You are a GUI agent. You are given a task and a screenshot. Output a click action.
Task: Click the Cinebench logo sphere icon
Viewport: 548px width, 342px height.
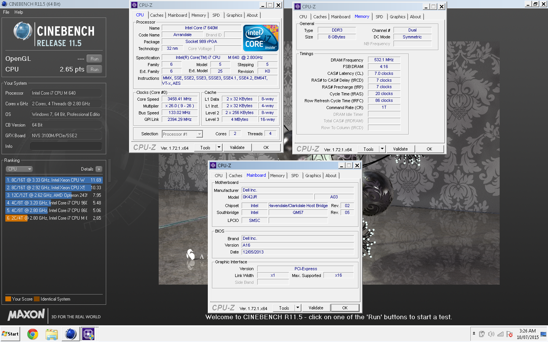click(x=22, y=31)
